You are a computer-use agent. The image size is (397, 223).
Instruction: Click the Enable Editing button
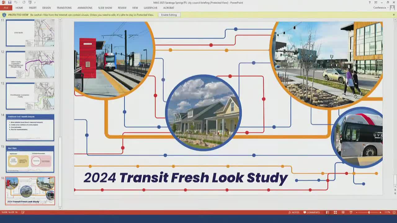coord(169,15)
